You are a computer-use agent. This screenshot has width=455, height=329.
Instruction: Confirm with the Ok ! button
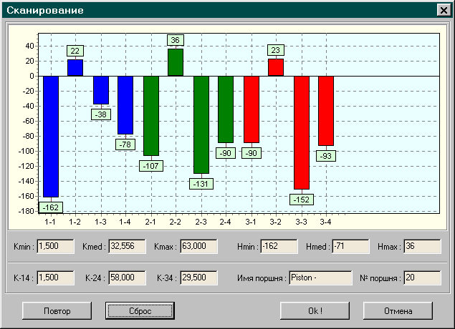click(315, 311)
